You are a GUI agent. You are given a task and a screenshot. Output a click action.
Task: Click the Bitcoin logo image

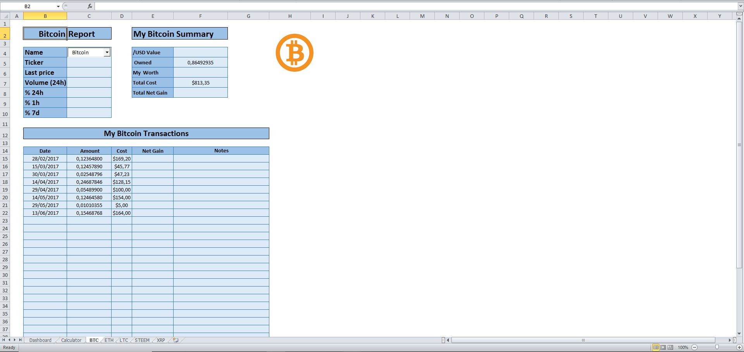click(x=294, y=53)
